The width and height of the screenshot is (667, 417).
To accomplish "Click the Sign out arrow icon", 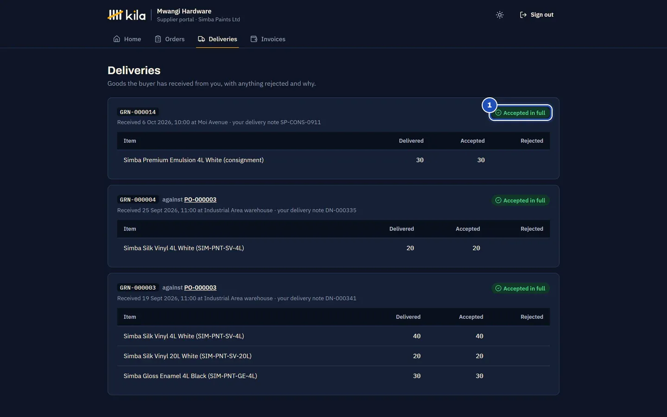I will (x=523, y=15).
